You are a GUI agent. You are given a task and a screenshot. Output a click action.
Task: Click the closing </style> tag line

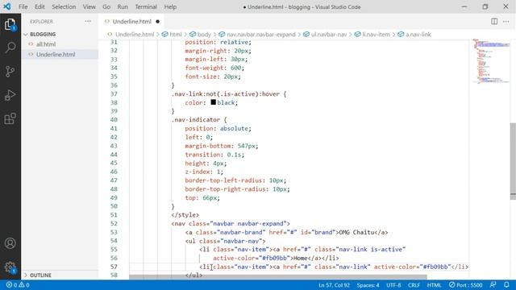185,215
